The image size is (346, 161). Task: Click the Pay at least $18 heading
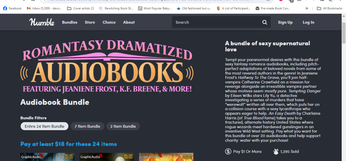[68, 144]
